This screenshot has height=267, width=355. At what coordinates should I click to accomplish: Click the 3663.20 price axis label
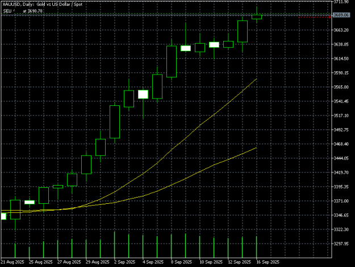341,30
